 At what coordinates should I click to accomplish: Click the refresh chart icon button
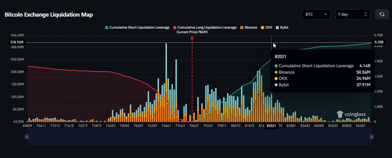click(x=382, y=14)
